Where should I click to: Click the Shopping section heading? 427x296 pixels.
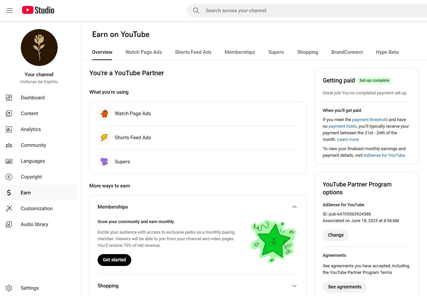coord(108,286)
